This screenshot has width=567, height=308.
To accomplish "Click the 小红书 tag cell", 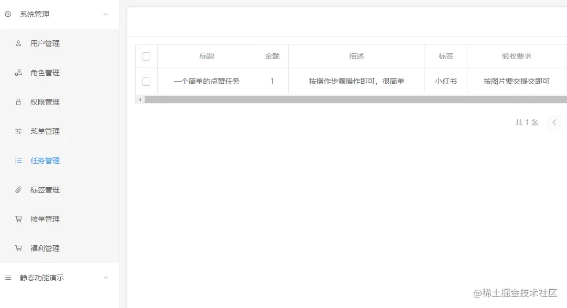I will coord(446,81).
